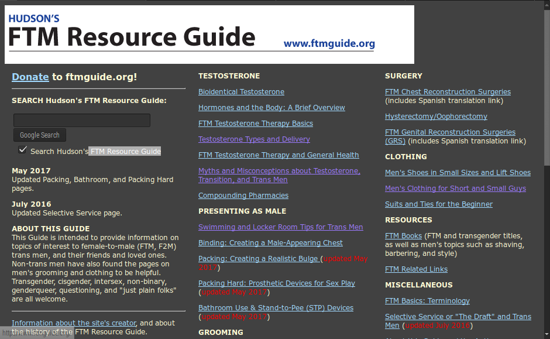550x339 pixels.
Task: Open FTM Books link
Action: click(x=403, y=235)
